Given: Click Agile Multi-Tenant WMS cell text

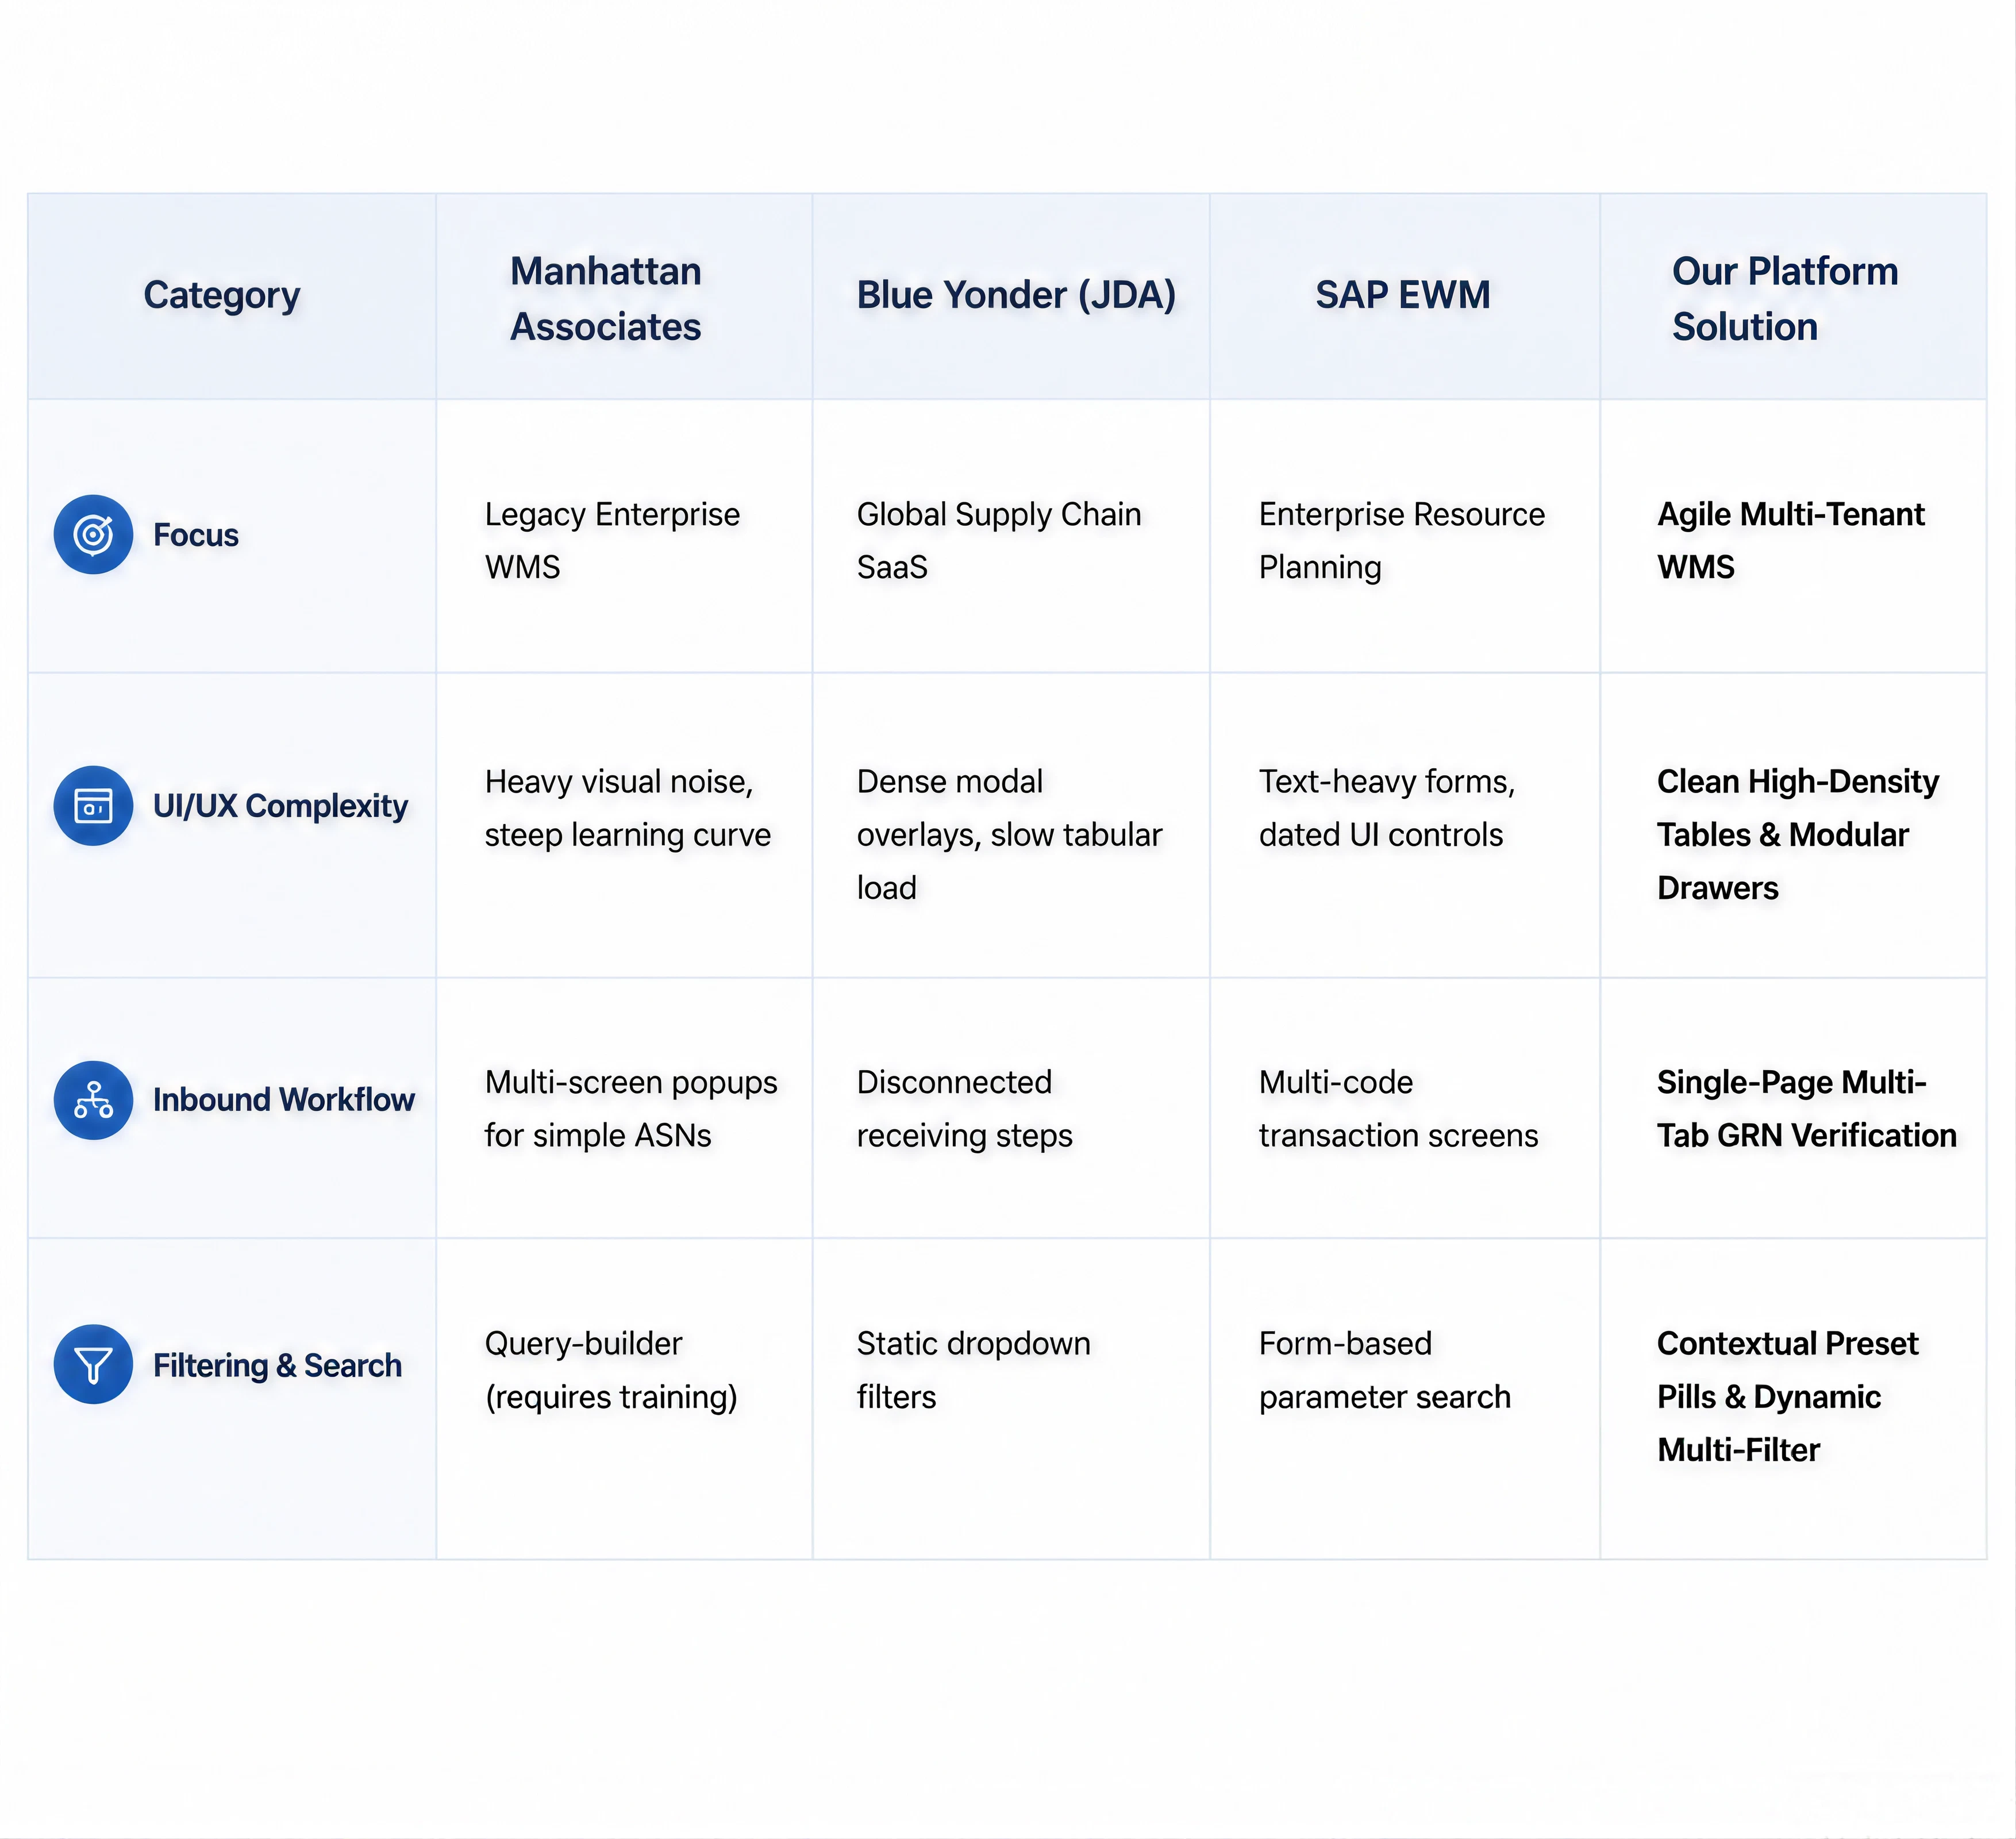Looking at the screenshot, I should 1791,541.
